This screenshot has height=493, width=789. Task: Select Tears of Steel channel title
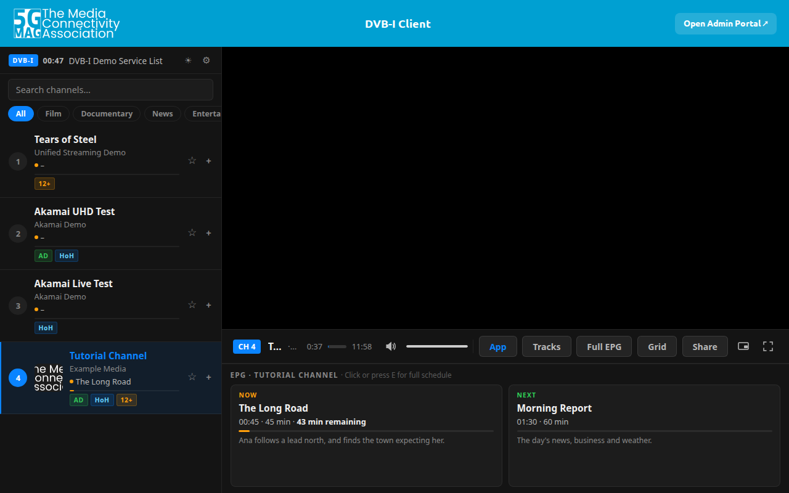tap(65, 139)
